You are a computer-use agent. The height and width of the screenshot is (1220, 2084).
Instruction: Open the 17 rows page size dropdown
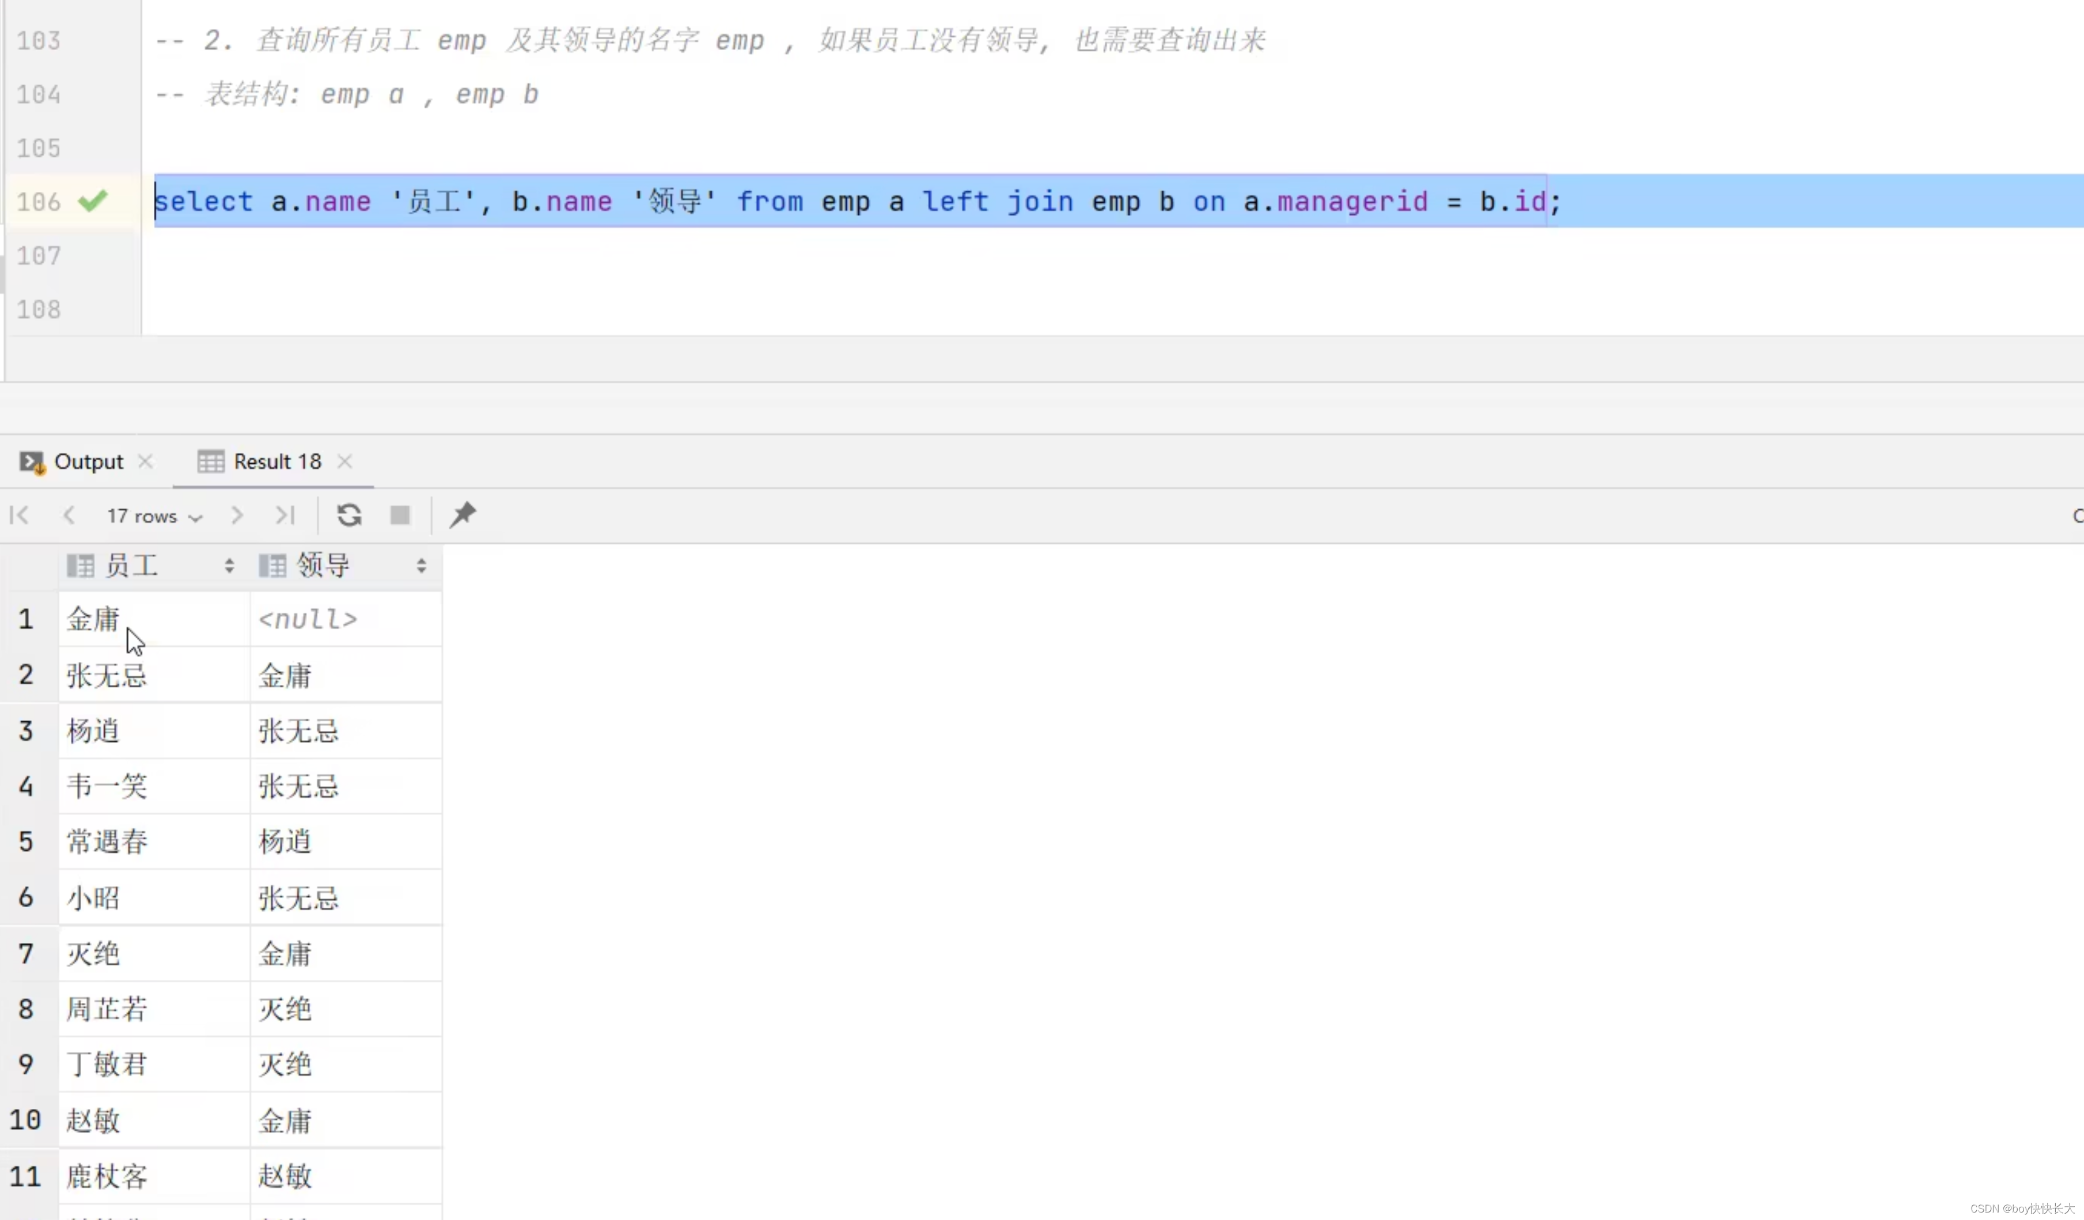pyautogui.click(x=154, y=516)
